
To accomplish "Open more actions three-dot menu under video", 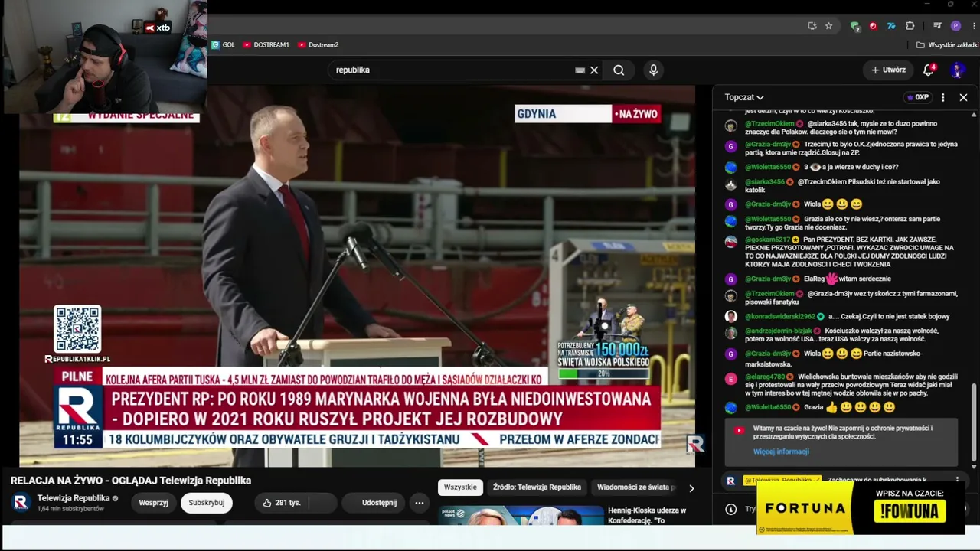I will coord(420,503).
